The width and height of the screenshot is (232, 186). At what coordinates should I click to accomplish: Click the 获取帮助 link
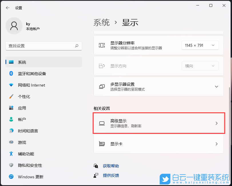111,166
